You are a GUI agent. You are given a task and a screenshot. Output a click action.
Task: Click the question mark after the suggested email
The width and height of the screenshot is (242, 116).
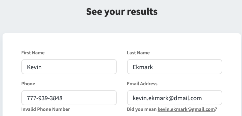click(216, 109)
